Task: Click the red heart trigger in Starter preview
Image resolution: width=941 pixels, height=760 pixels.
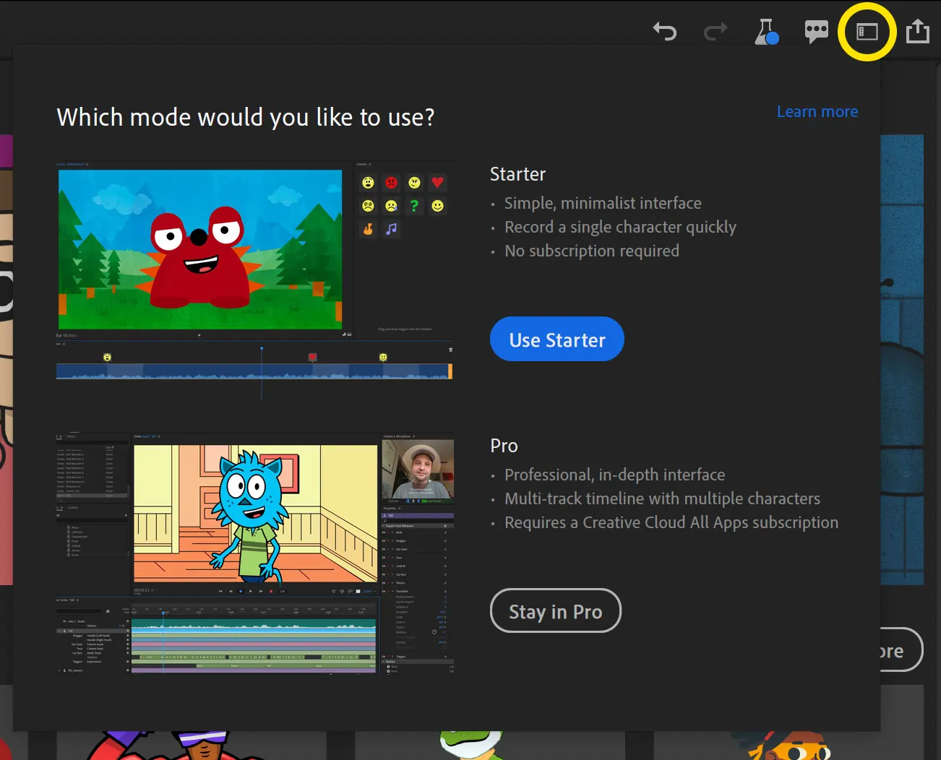Action: click(x=437, y=183)
